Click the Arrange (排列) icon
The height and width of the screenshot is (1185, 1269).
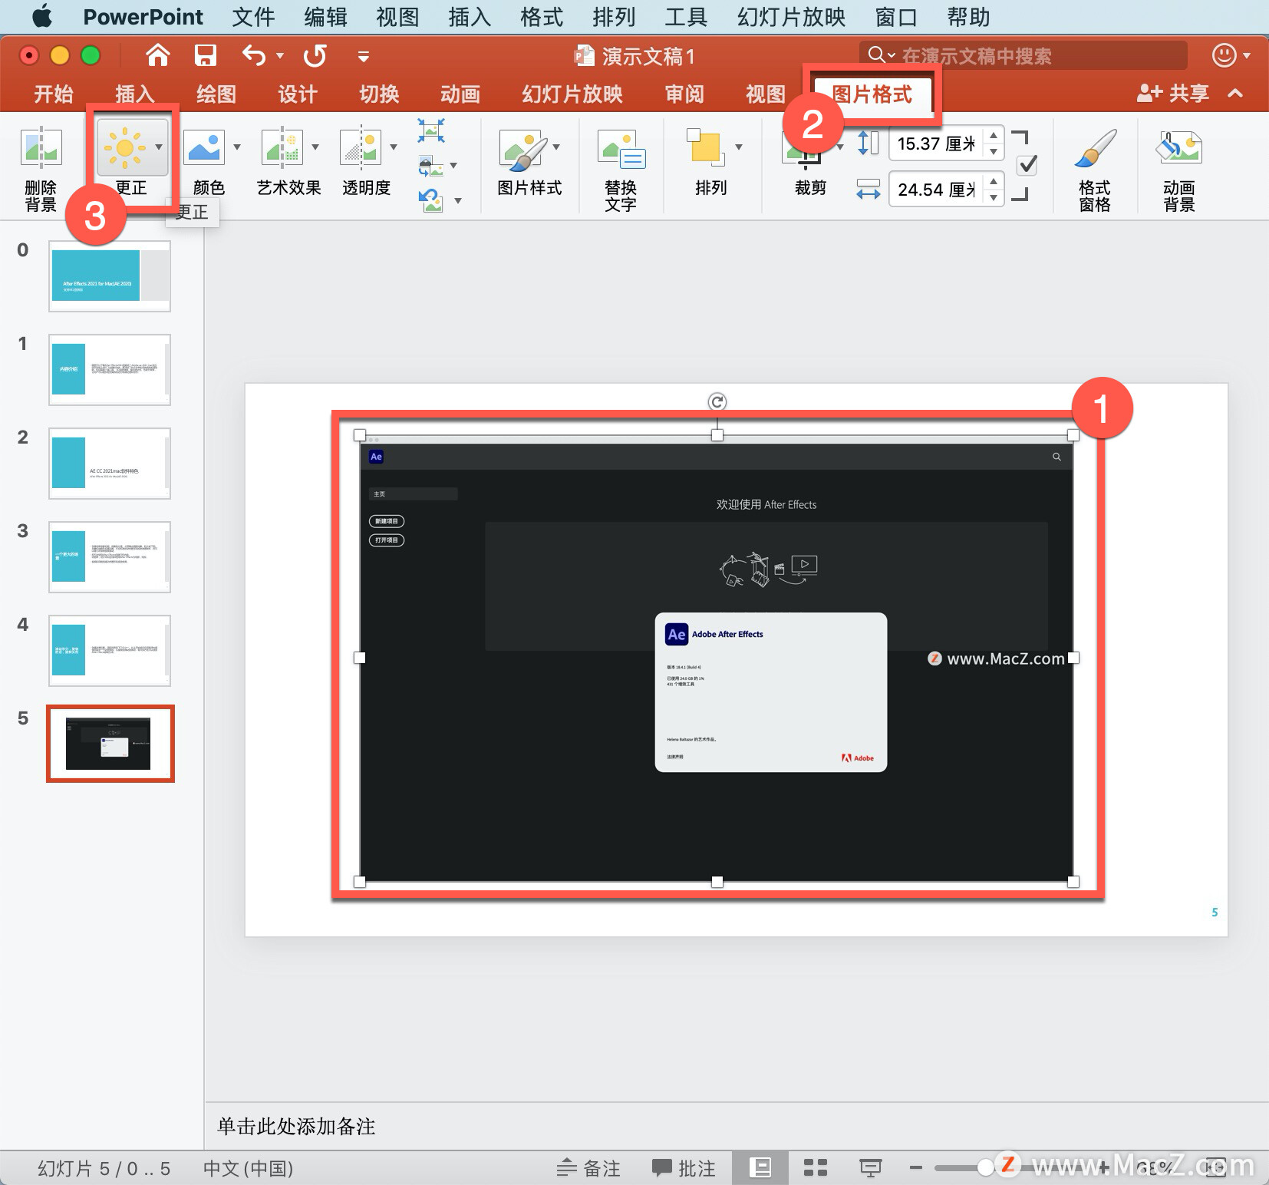pos(706,147)
